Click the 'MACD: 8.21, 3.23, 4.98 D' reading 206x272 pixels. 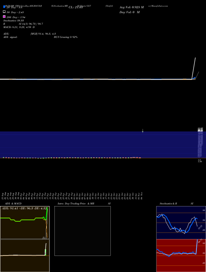(x=19, y=27)
